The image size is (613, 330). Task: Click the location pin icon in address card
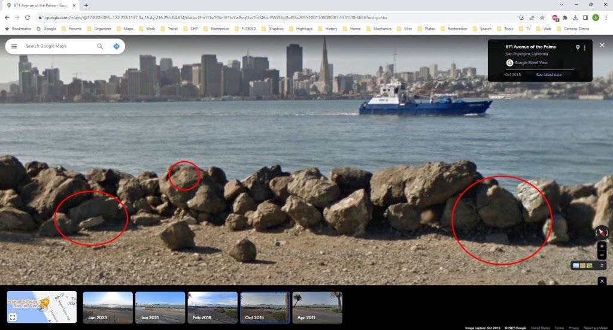pos(578,47)
